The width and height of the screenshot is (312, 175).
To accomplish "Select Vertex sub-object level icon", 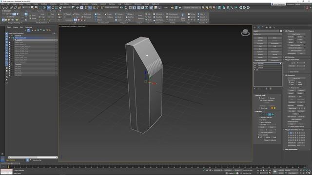I will click(x=261, y=115).
